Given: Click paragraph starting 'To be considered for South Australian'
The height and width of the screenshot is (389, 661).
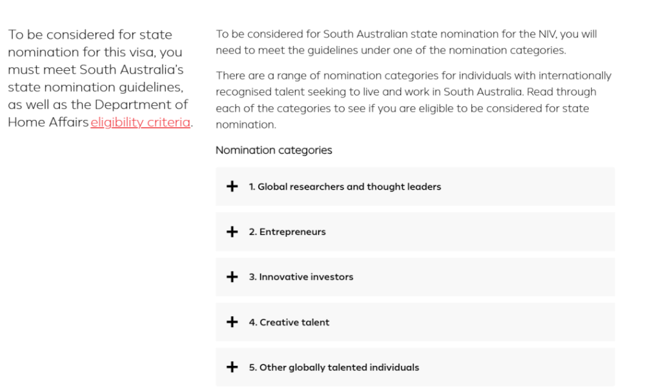Looking at the screenshot, I should [x=407, y=42].
